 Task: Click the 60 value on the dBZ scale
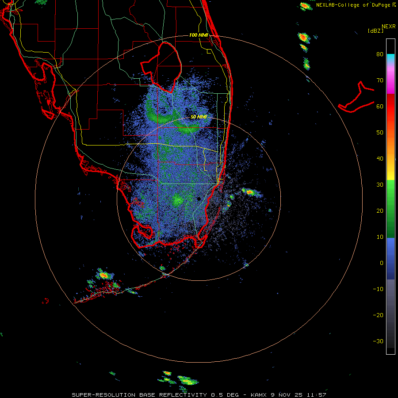(380, 106)
